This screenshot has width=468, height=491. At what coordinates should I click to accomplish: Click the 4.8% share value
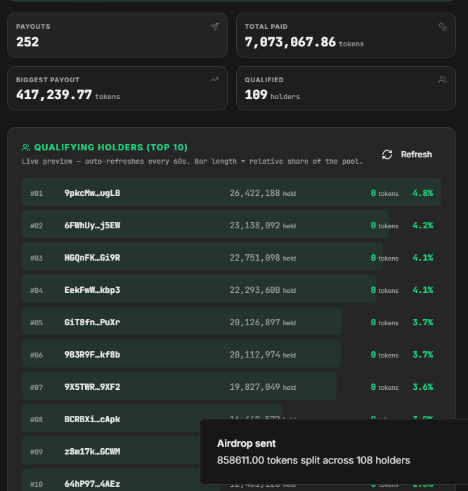pos(423,193)
